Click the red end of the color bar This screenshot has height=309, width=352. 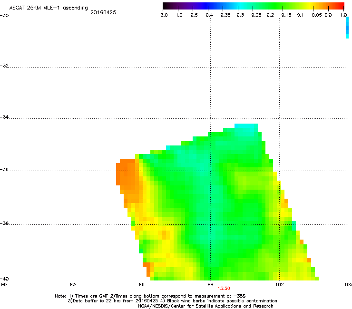[342, 6]
